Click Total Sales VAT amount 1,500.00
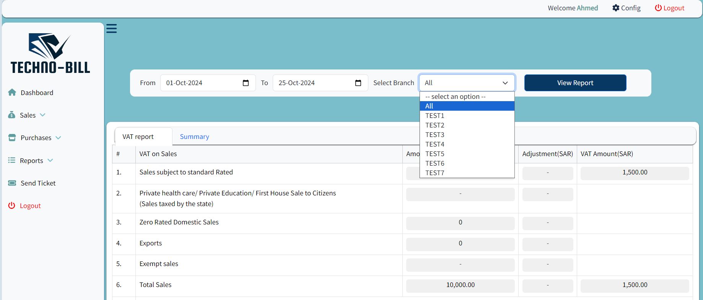 pyautogui.click(x=635, y=286)
